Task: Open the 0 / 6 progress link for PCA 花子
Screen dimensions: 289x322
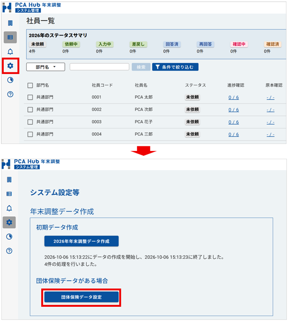Action: 234,122
